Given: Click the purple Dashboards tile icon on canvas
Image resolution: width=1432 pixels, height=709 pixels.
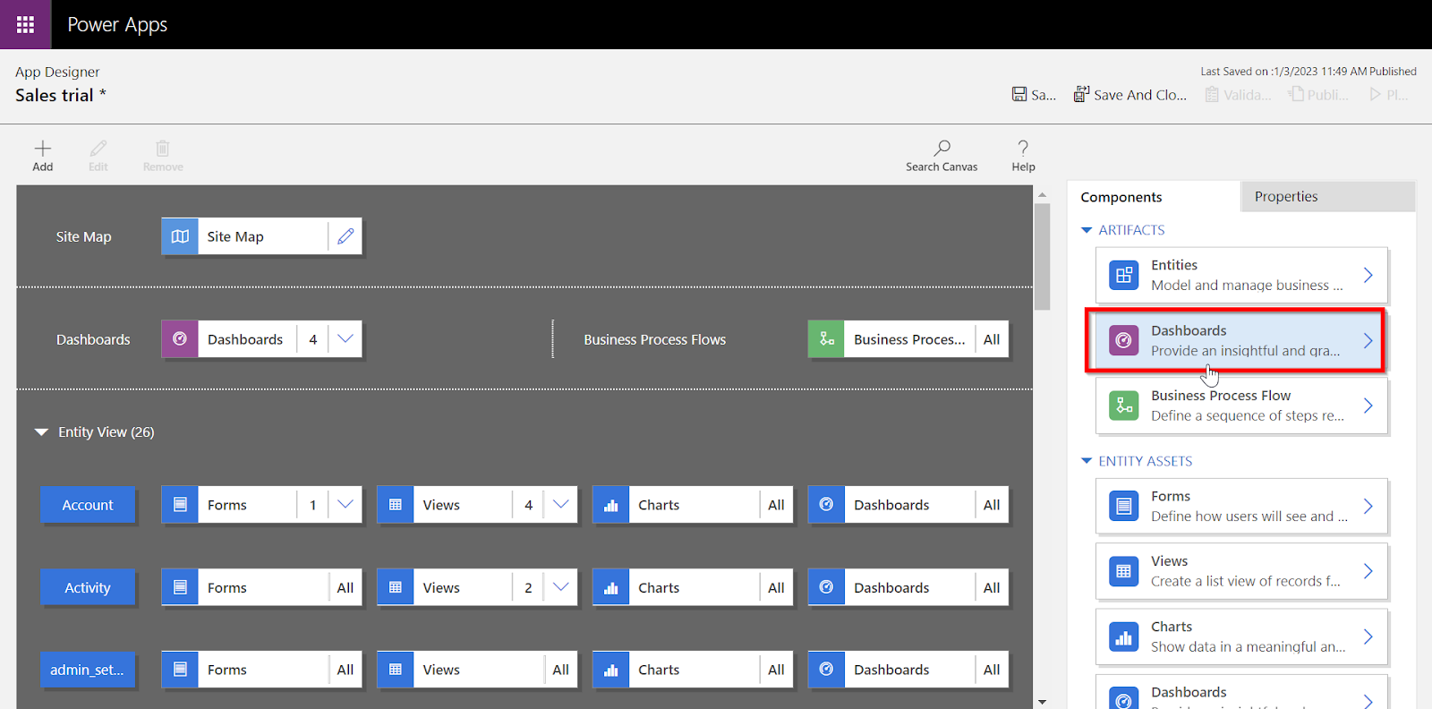Looking at the screenshot, I should [180, 339].
